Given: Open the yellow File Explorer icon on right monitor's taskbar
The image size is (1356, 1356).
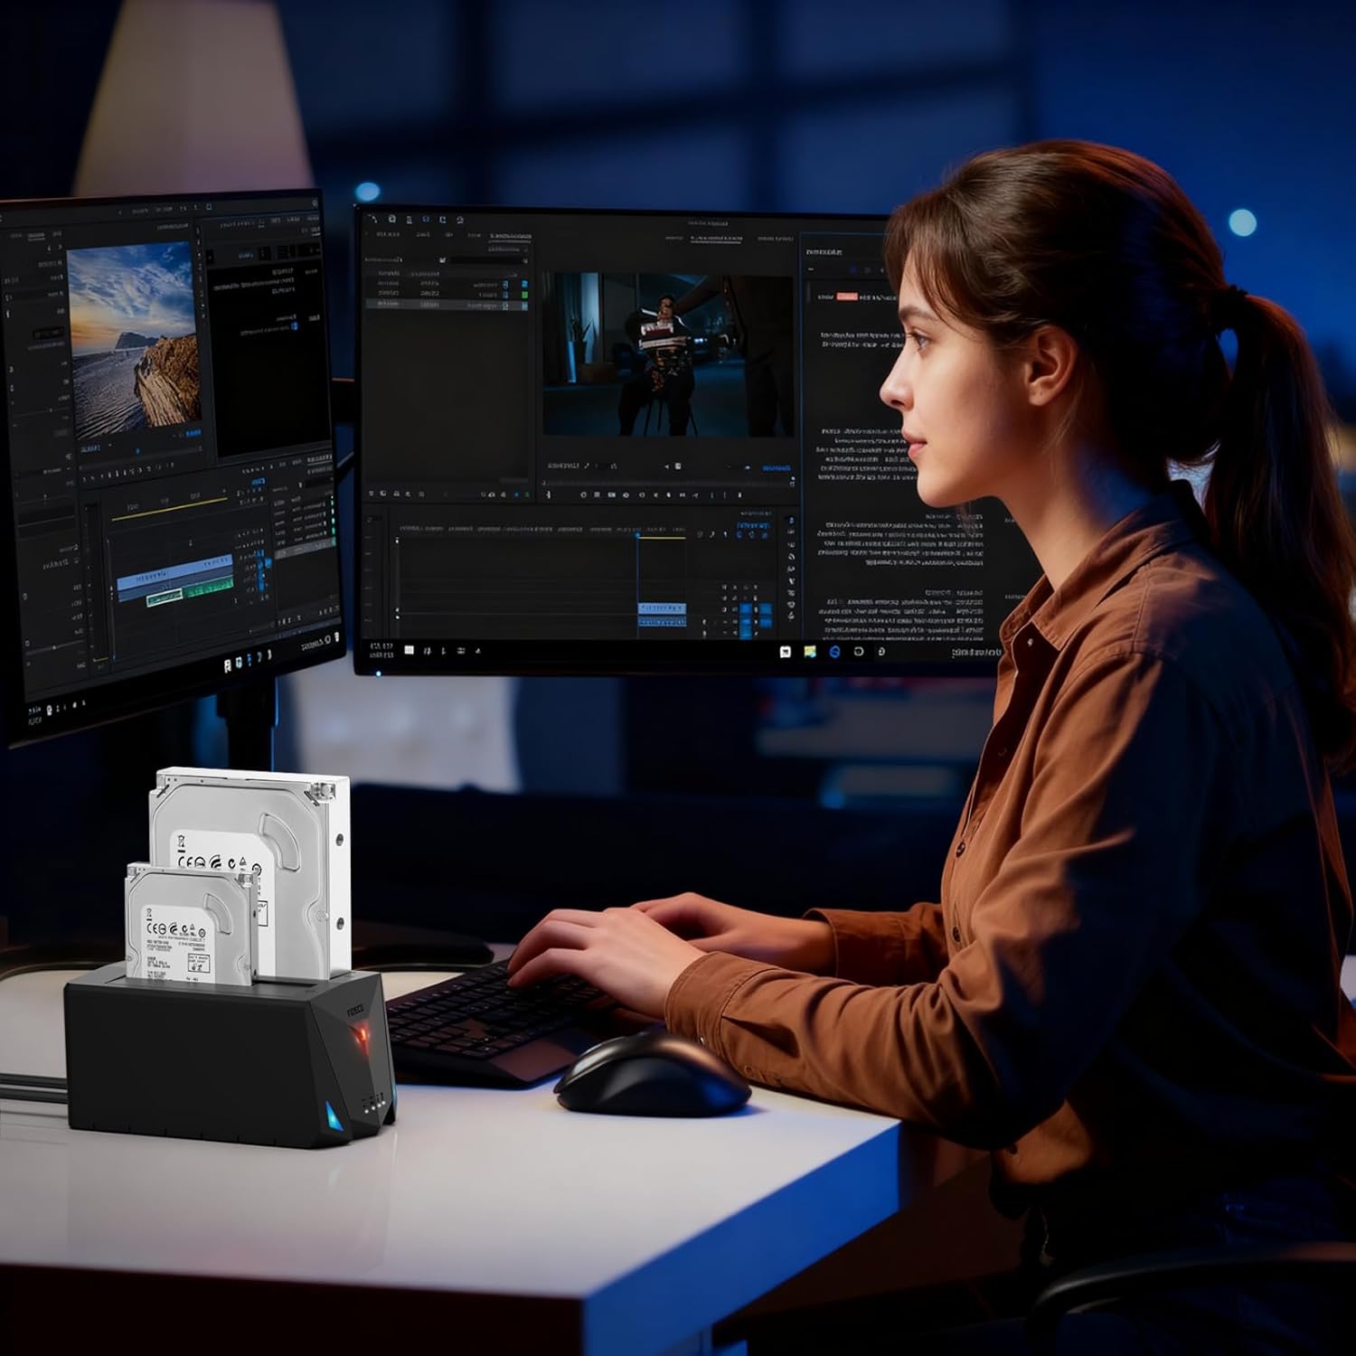Looking at the screenshot, I should (810, 652).
